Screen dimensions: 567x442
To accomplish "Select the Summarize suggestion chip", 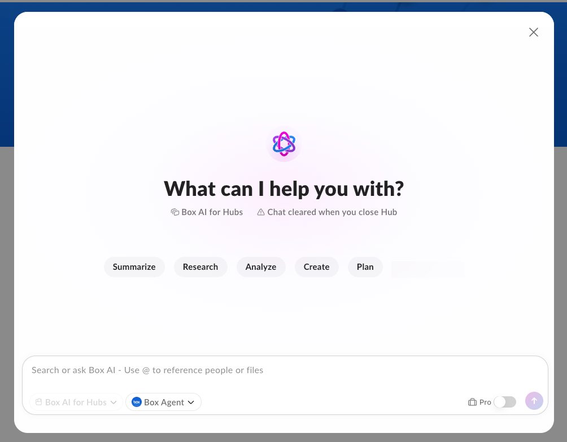I will click(134, 267).
